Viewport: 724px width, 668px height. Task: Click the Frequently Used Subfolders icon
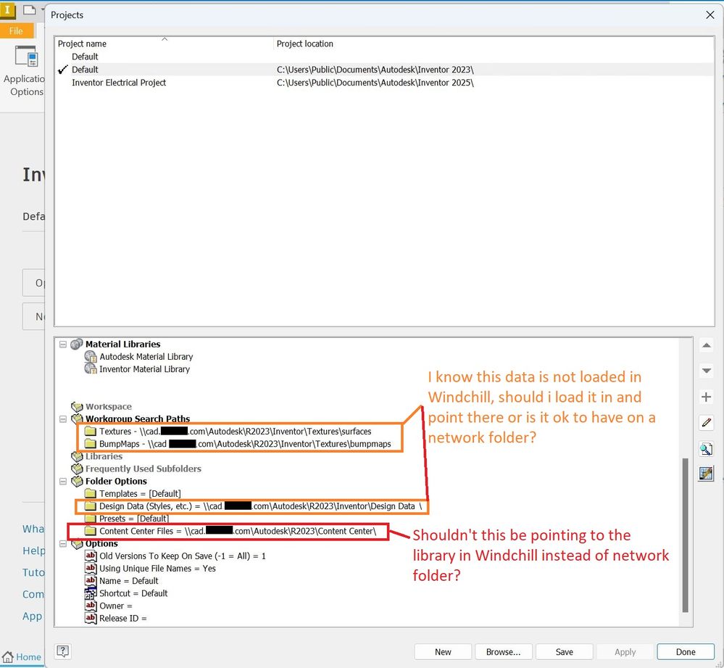[77, 469]
